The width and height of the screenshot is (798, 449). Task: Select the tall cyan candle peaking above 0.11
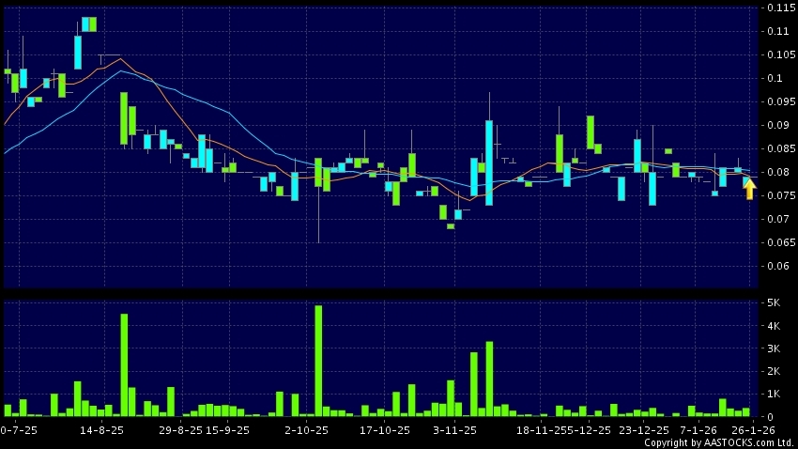(x=79, y=52)
